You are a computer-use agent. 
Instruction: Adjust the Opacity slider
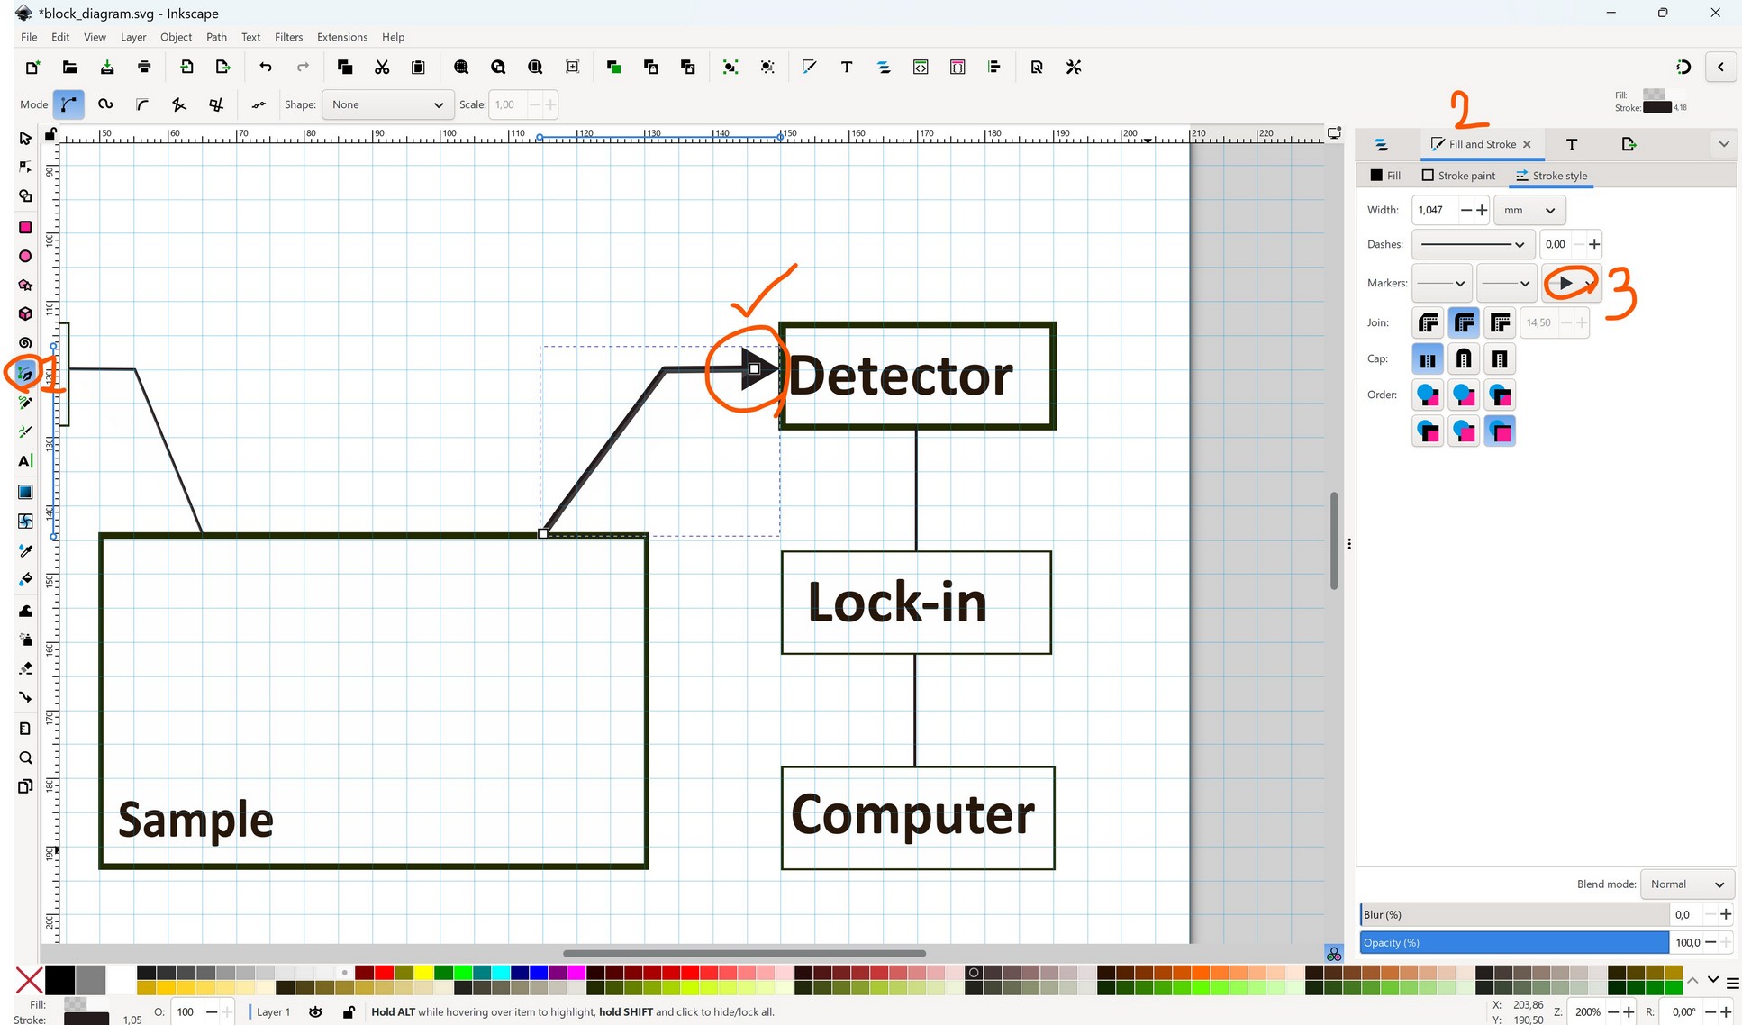(1513, 942)
